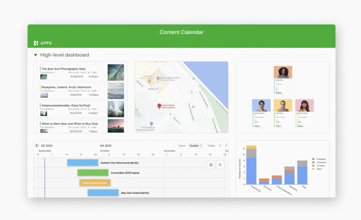Collapse the High-level dashboard section triangle
The width and height of the screenshot is (361, 220).
coord(35,55)
